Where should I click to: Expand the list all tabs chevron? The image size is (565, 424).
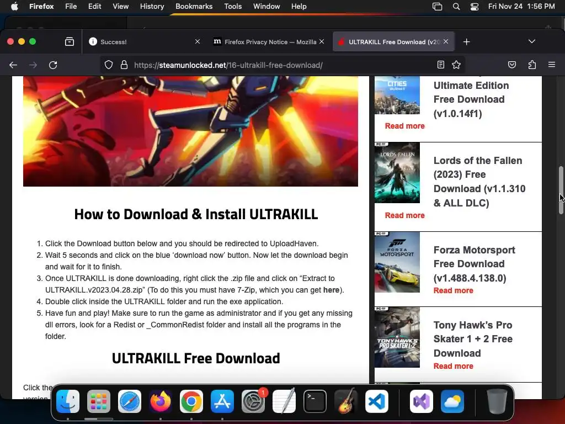531,41
